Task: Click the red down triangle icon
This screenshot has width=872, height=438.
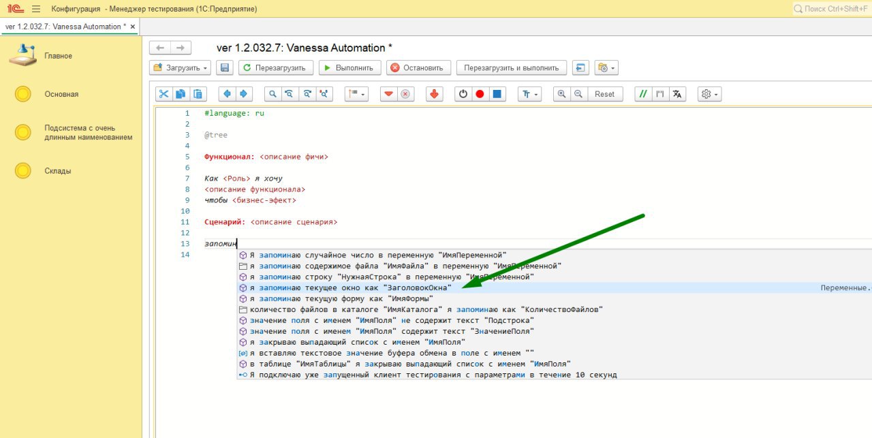Action: 388,94
